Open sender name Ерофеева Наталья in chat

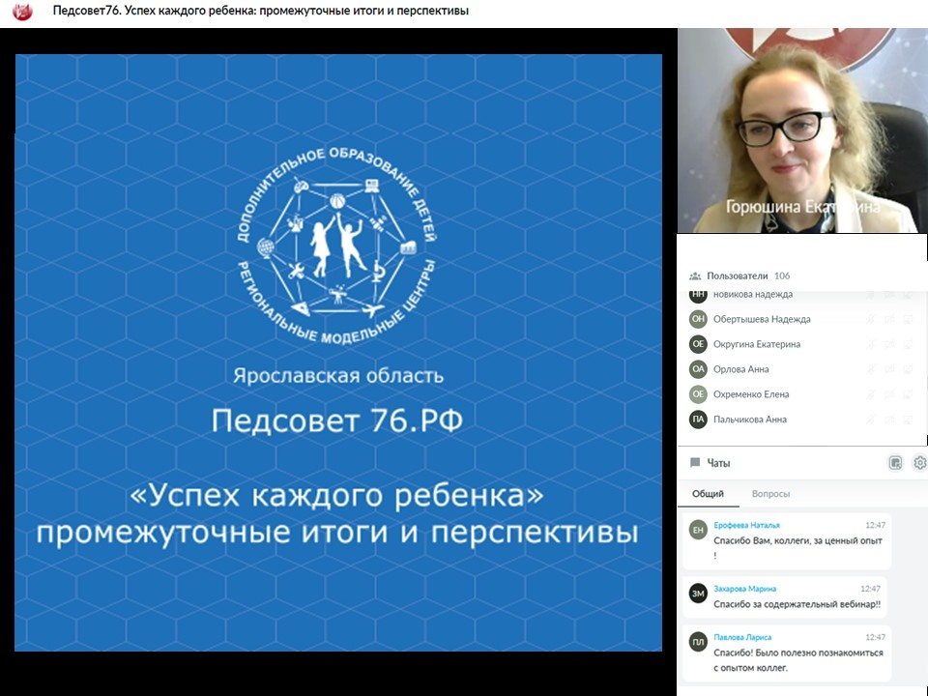click(x=746, y=525)
